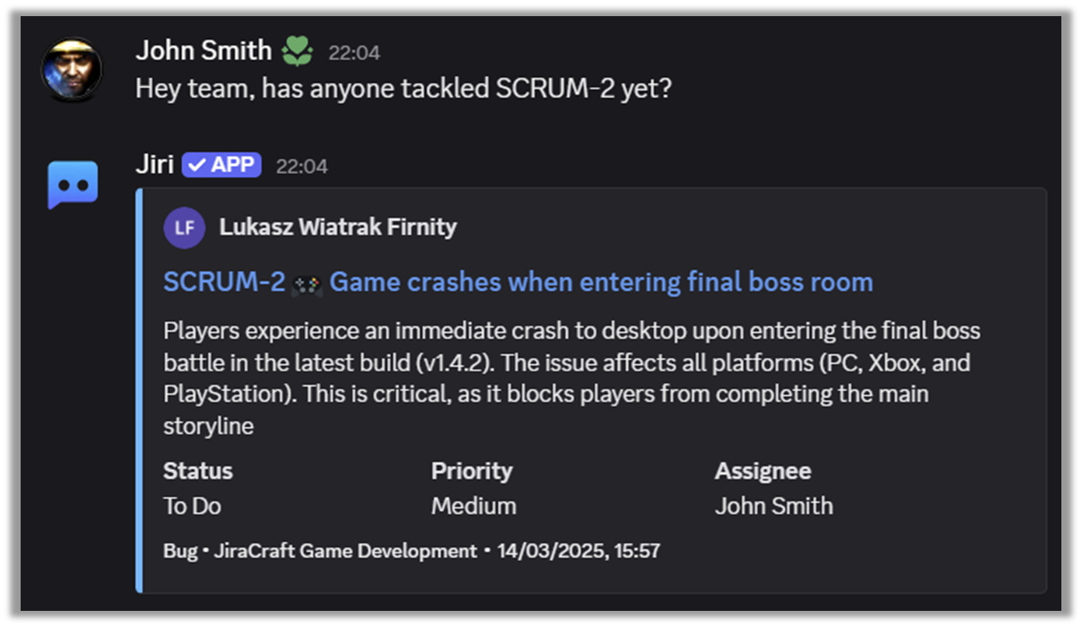Click the Jiri bot username

coord(154,164)
